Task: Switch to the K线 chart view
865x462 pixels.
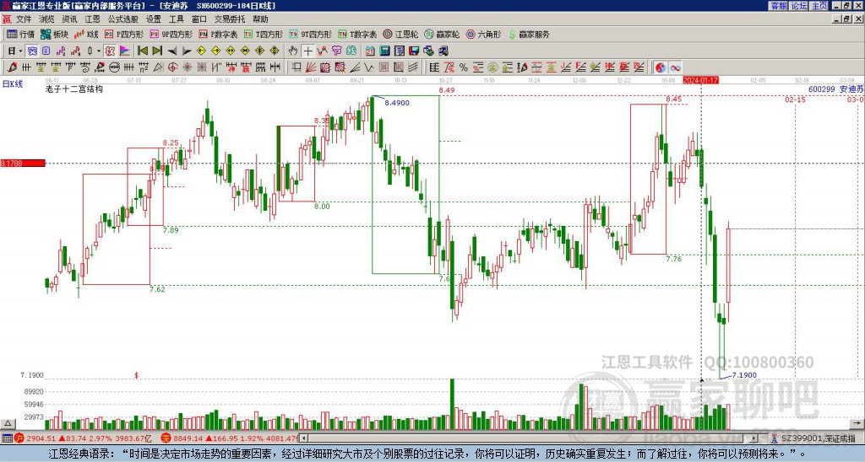Action: point(87,34)
